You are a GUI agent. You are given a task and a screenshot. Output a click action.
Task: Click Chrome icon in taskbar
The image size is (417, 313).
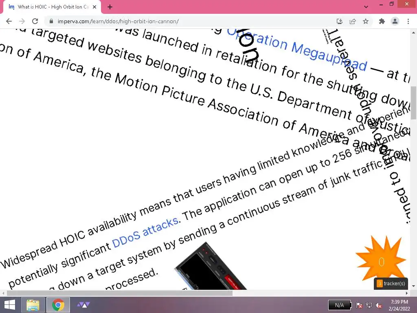click(58, 305)
